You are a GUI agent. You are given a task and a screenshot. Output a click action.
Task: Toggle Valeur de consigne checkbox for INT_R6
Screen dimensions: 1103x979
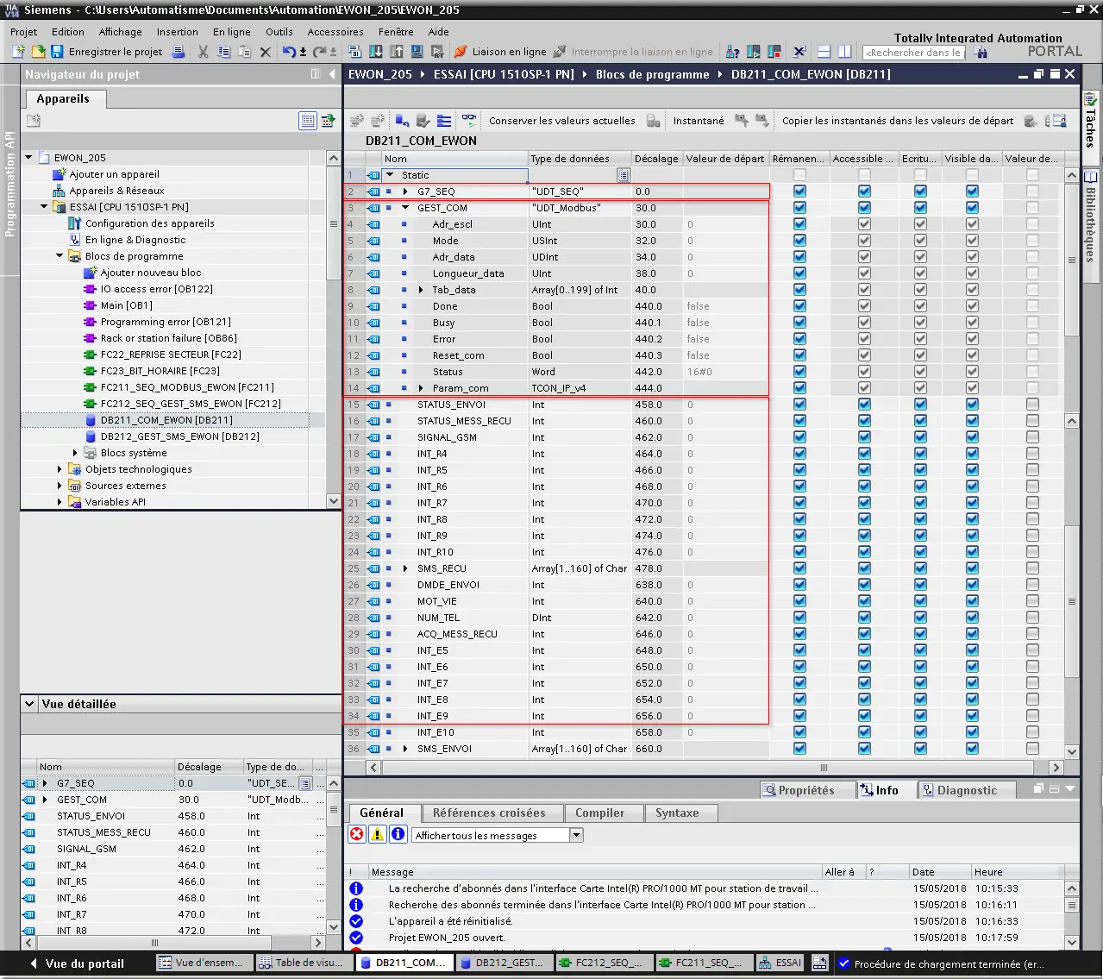tap(1032, 486)
